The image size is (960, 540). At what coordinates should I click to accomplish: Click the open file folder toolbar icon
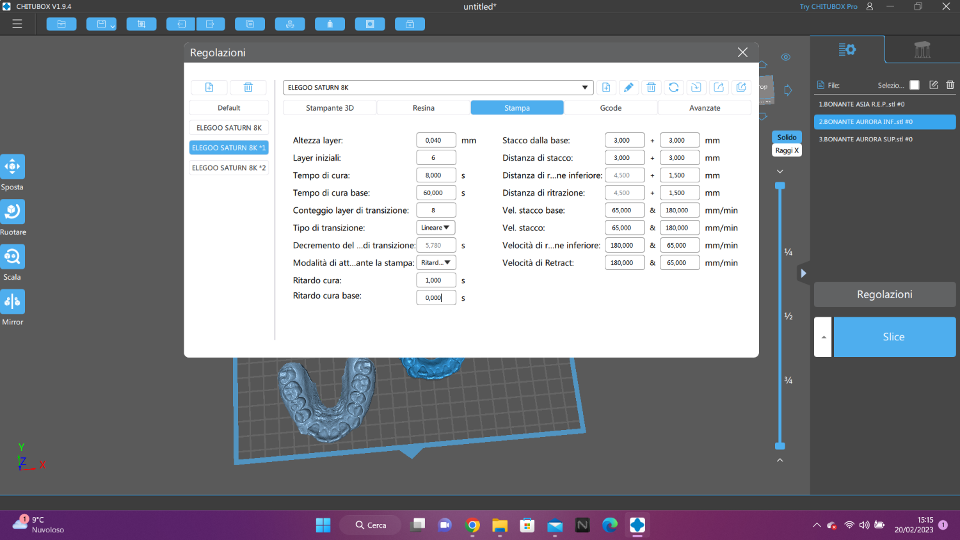coord(61,24)
